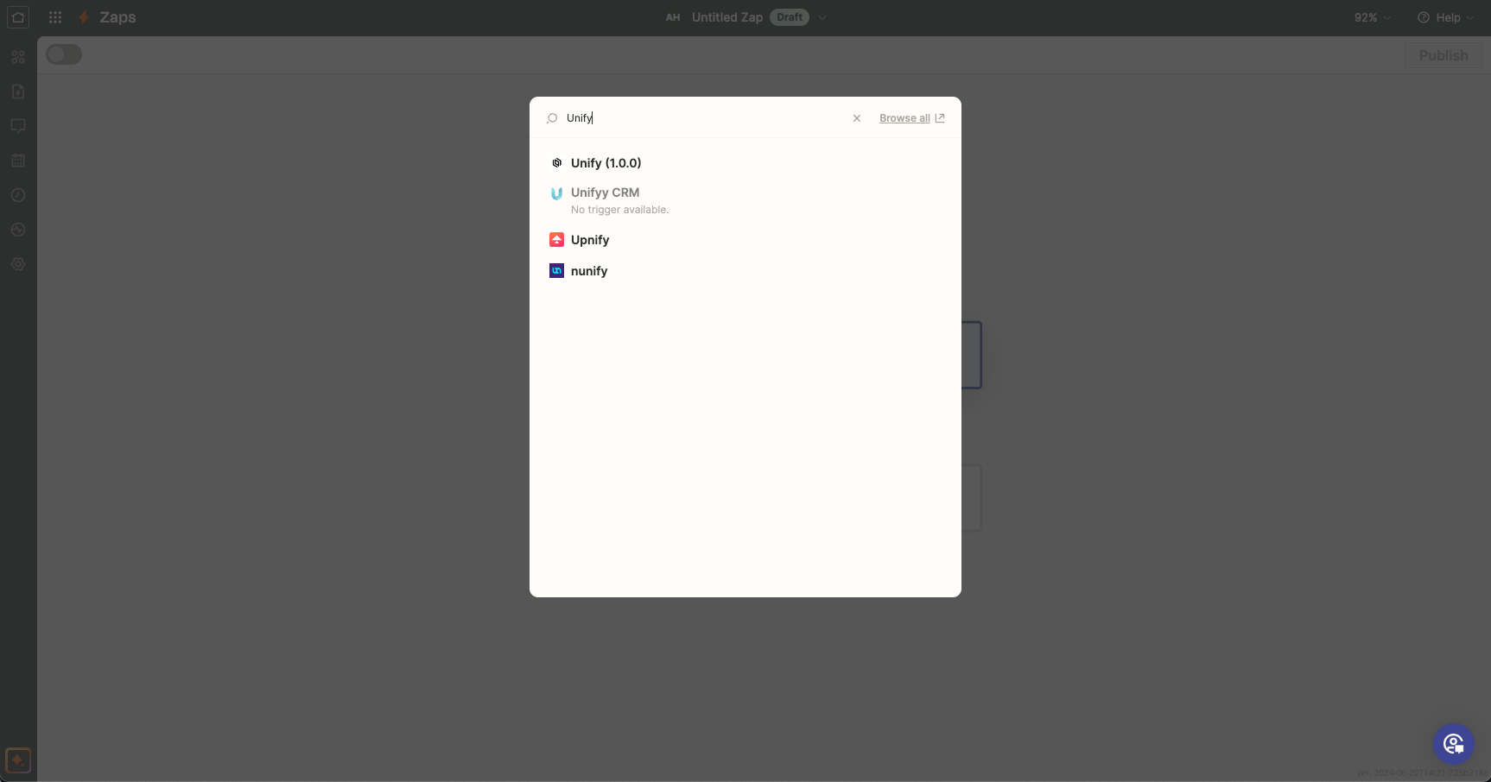Expand the Draft status dropdown

[x=822, y=17]
